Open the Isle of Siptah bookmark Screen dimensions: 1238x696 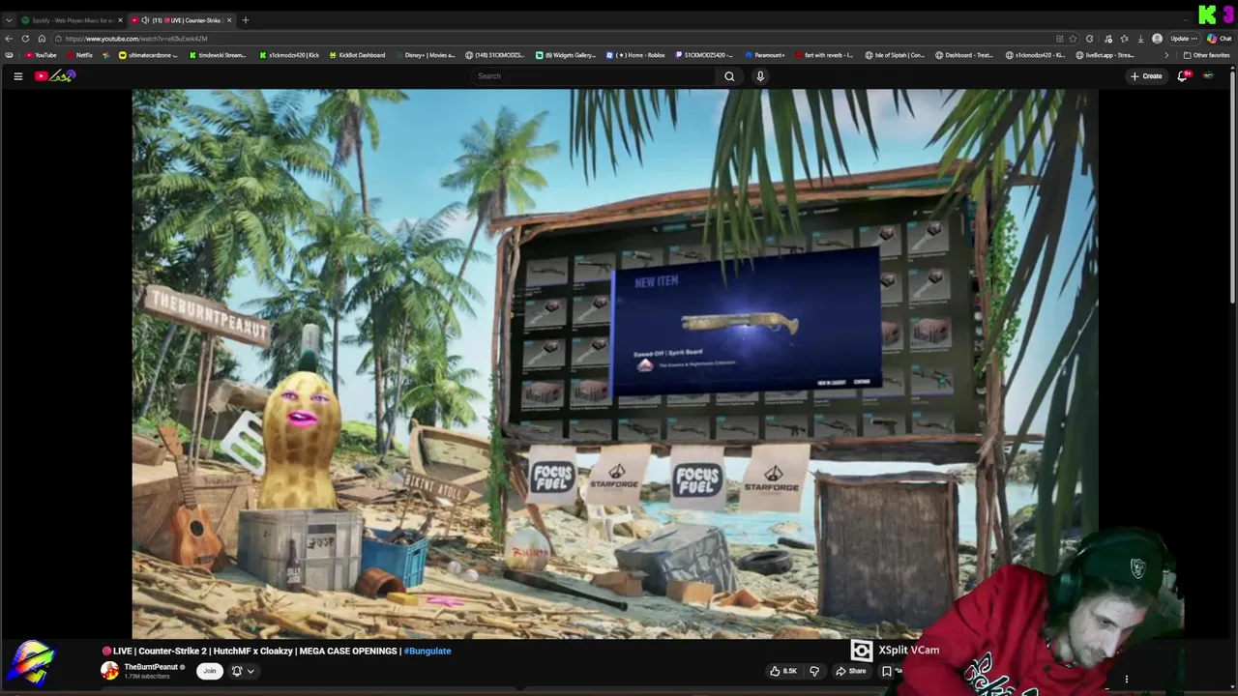(x=895, y=55)
